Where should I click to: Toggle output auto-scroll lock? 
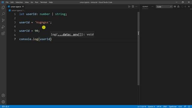(x=178, y=7)
